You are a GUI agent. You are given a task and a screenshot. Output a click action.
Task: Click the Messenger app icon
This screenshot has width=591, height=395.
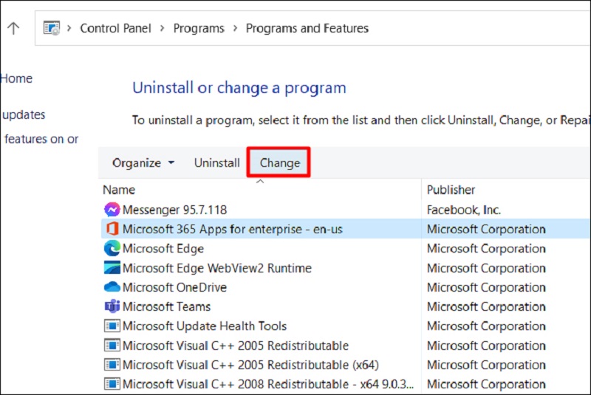coord(112,210)
